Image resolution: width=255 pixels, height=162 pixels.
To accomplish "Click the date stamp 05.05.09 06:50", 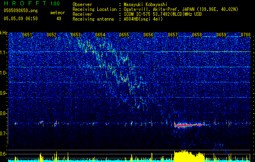I will 21,19.
